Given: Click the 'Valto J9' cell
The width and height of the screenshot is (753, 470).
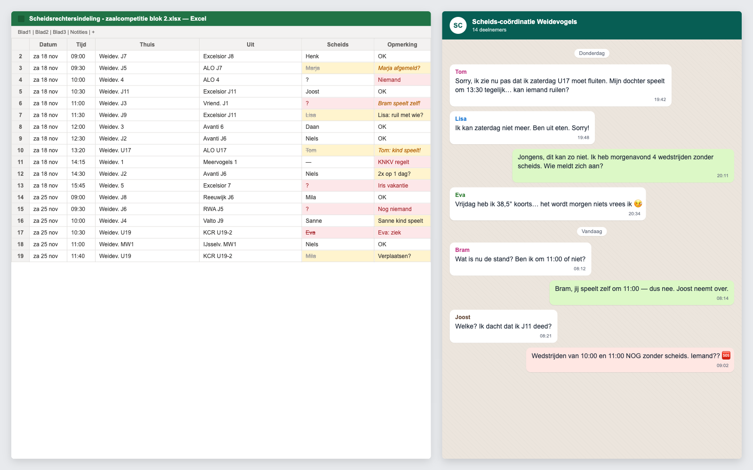Looking at the screenshot, I should tap(250, 221).
